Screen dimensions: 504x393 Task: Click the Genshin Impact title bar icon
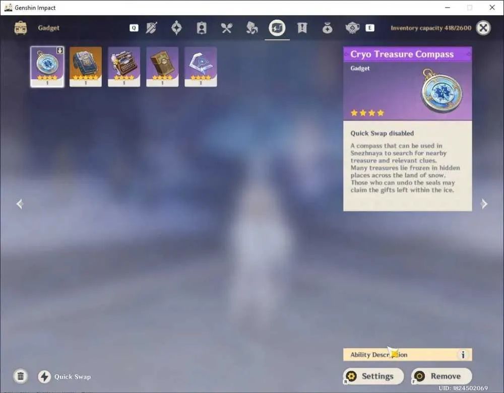(9, 8)
